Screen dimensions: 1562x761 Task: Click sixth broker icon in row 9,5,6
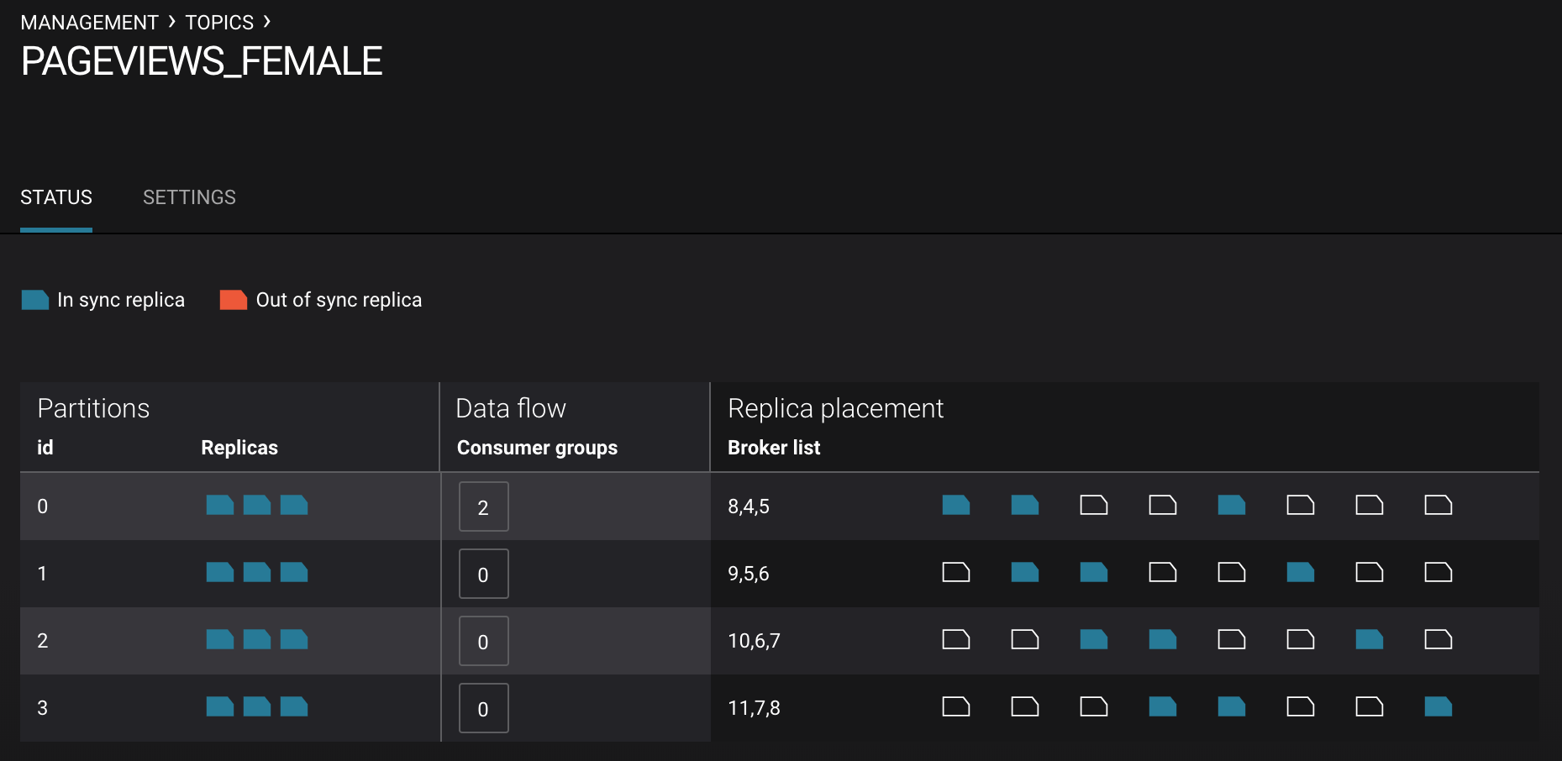click(x=1301, y=572)
